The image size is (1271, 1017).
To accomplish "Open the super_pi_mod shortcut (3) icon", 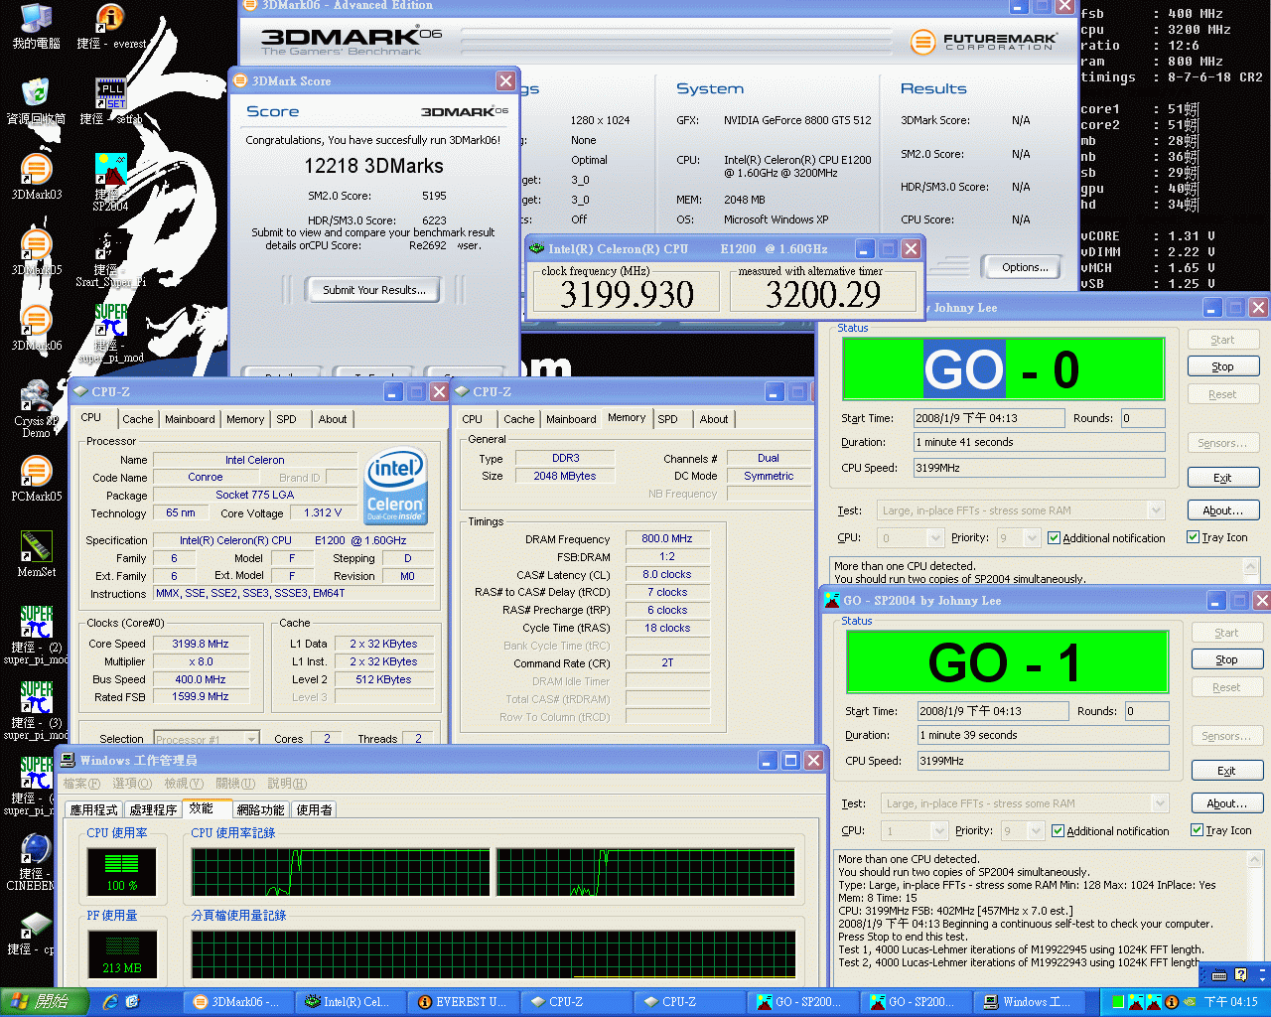I will pyautogui.click(x=37, y=710).
